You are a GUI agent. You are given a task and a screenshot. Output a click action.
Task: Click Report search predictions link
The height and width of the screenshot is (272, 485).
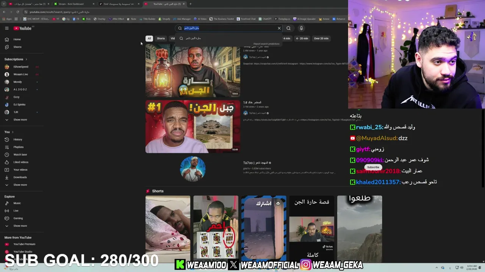(266, 44)
